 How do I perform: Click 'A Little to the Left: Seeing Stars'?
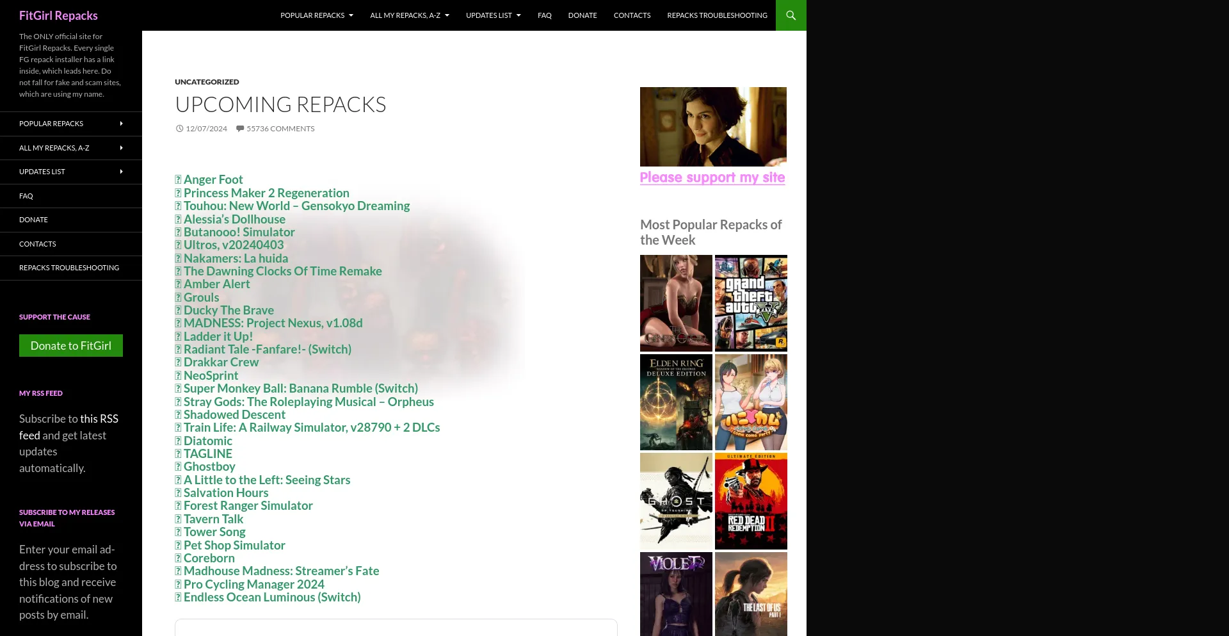click(x=267, y=480)
